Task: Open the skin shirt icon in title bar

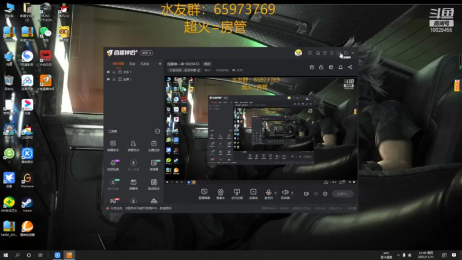Action: coord(325,53)
